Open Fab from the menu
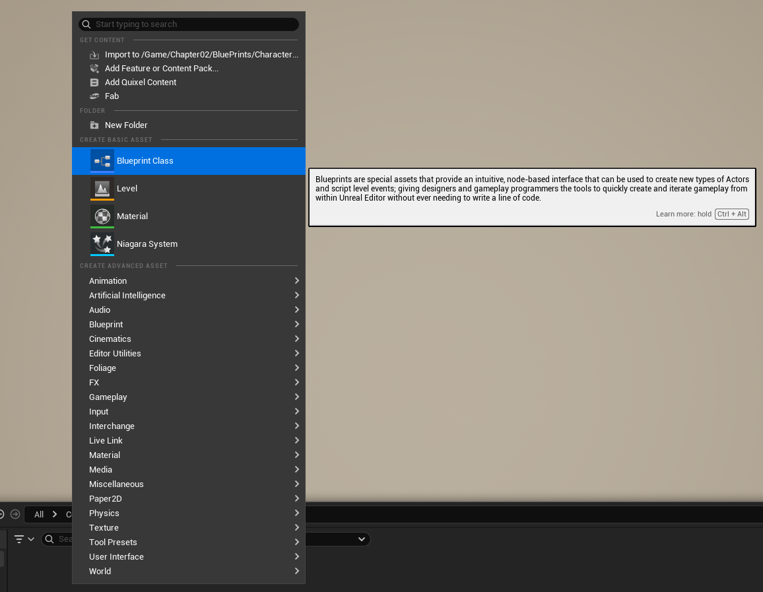Viewport: 763px width, 592px height. (x=188, y=96)
